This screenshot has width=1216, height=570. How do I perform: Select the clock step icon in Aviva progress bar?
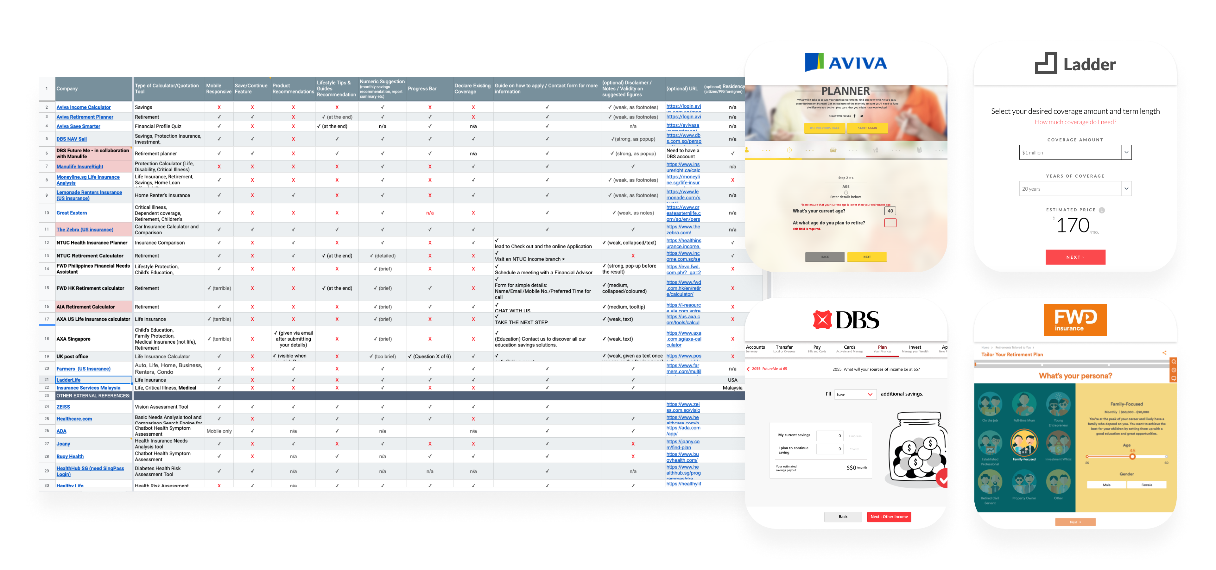coord(789,150)
